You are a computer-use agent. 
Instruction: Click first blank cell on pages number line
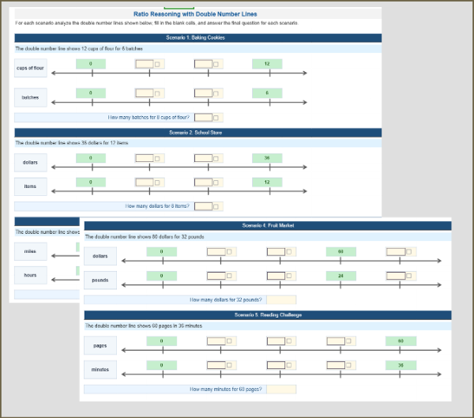click(x=216, y=341)
